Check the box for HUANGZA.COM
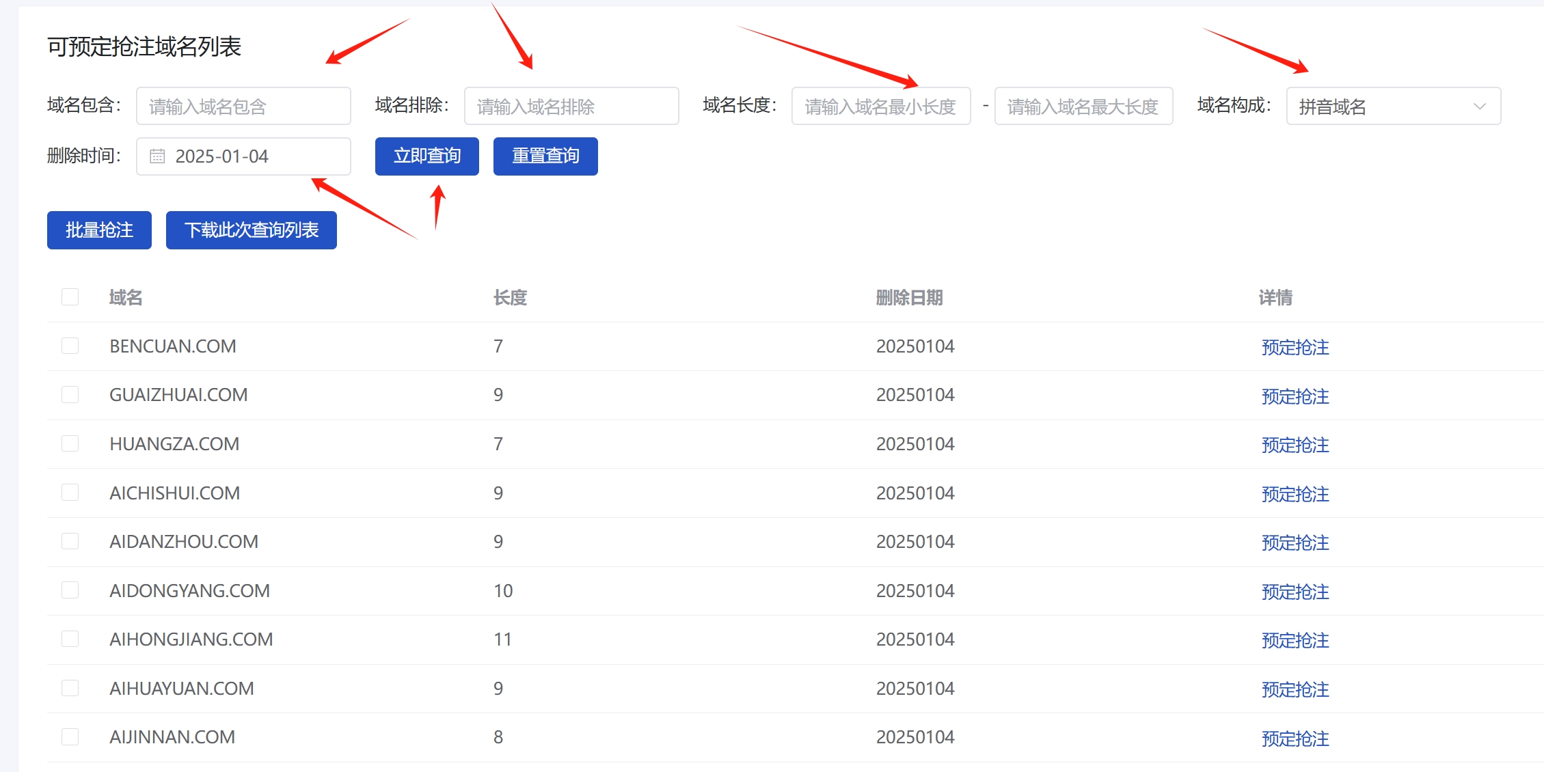1544x772 pixels. coord(70,443)
